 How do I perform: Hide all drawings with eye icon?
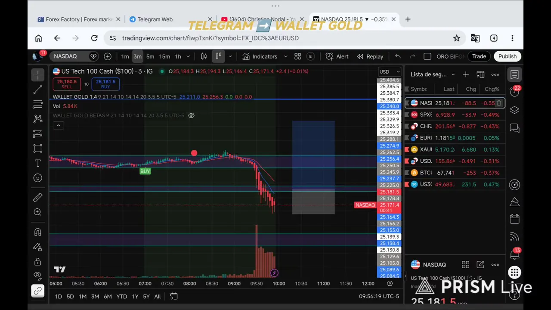click(38, 276)
